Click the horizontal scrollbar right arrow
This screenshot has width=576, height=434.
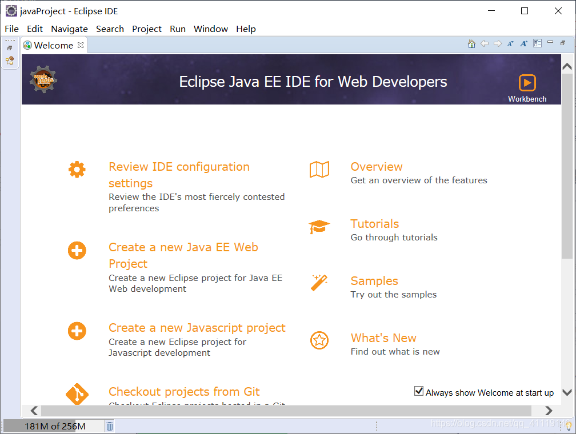[549, 410]
